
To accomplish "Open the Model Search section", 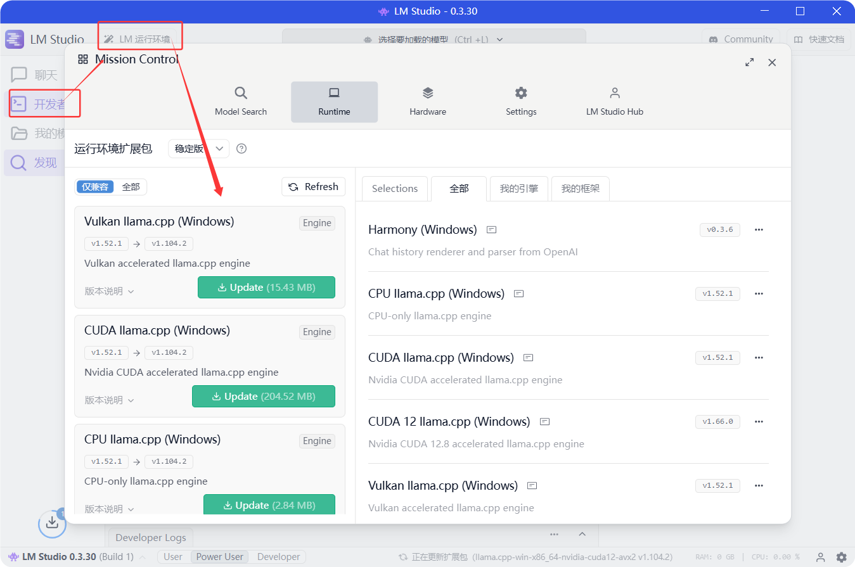I will (241, 101).
